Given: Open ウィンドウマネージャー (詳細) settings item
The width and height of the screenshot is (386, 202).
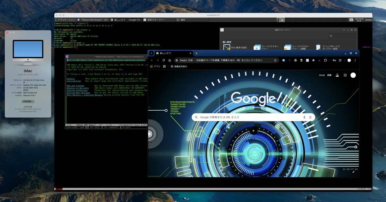Looking at the screenshot, I should 297,47.
